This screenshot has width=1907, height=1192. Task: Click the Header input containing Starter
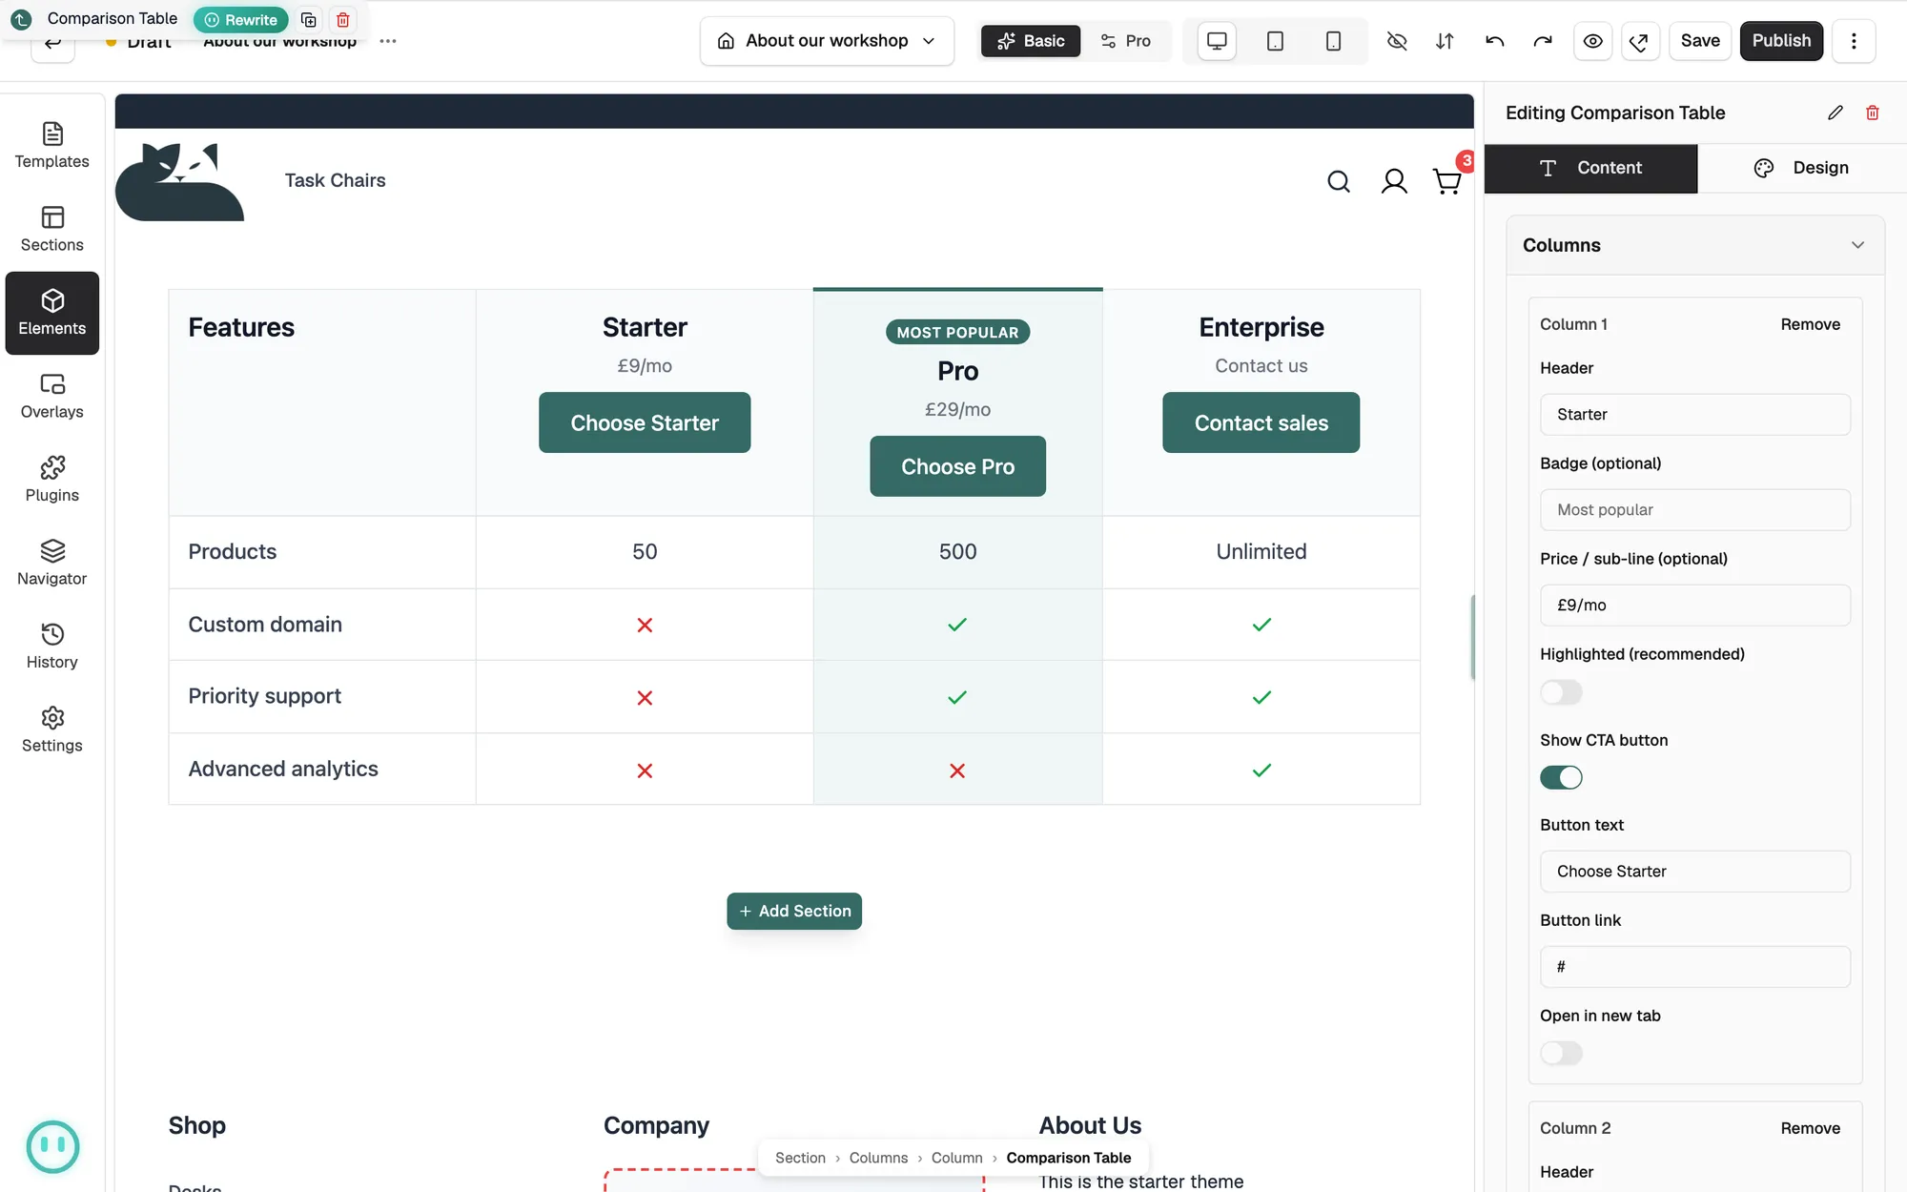1694,415
